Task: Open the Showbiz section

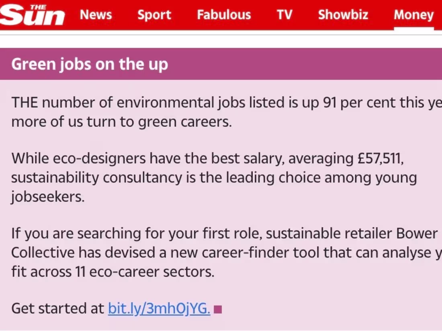Action: point(343,15)
